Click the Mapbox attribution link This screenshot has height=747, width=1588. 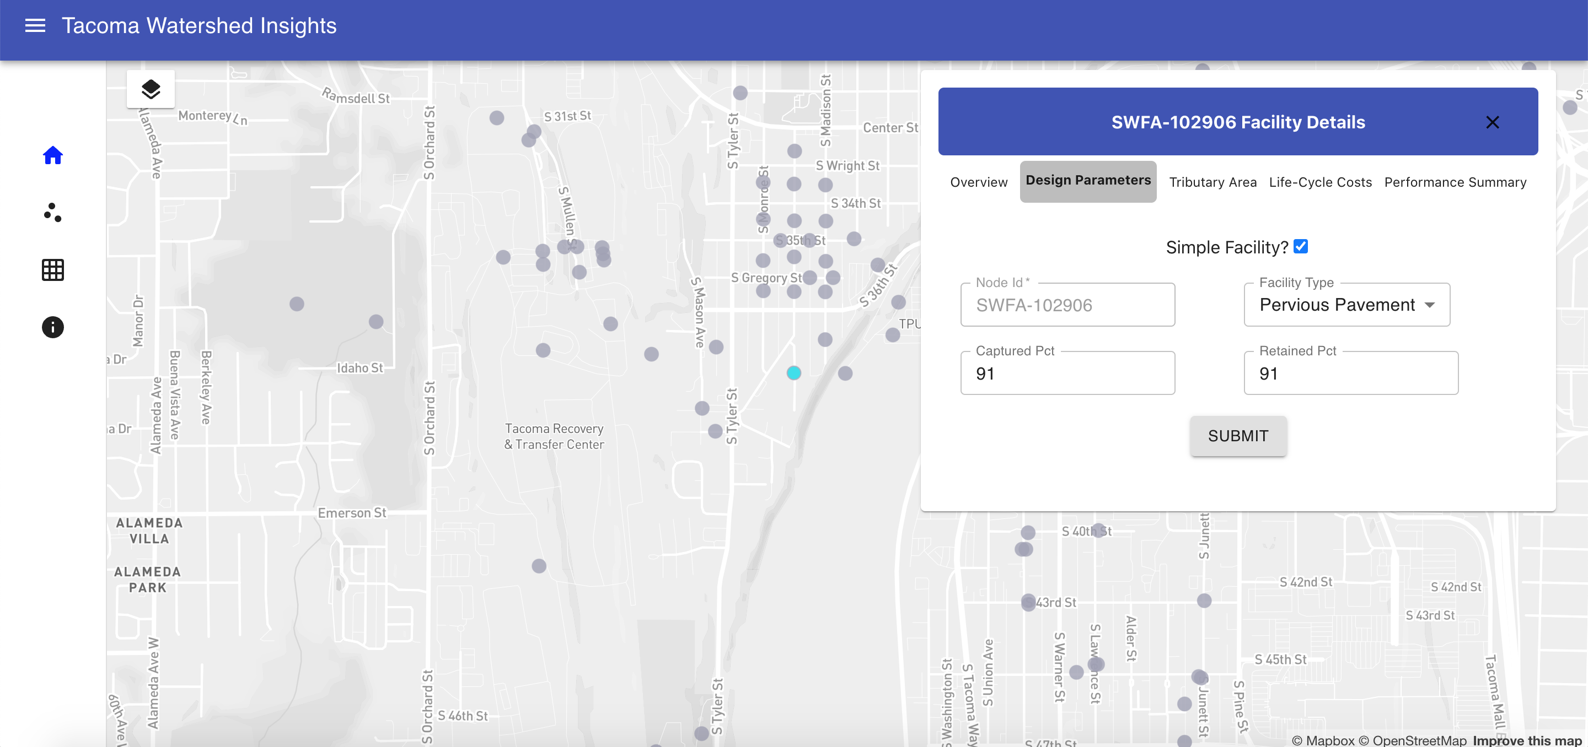click(1323, 740)
